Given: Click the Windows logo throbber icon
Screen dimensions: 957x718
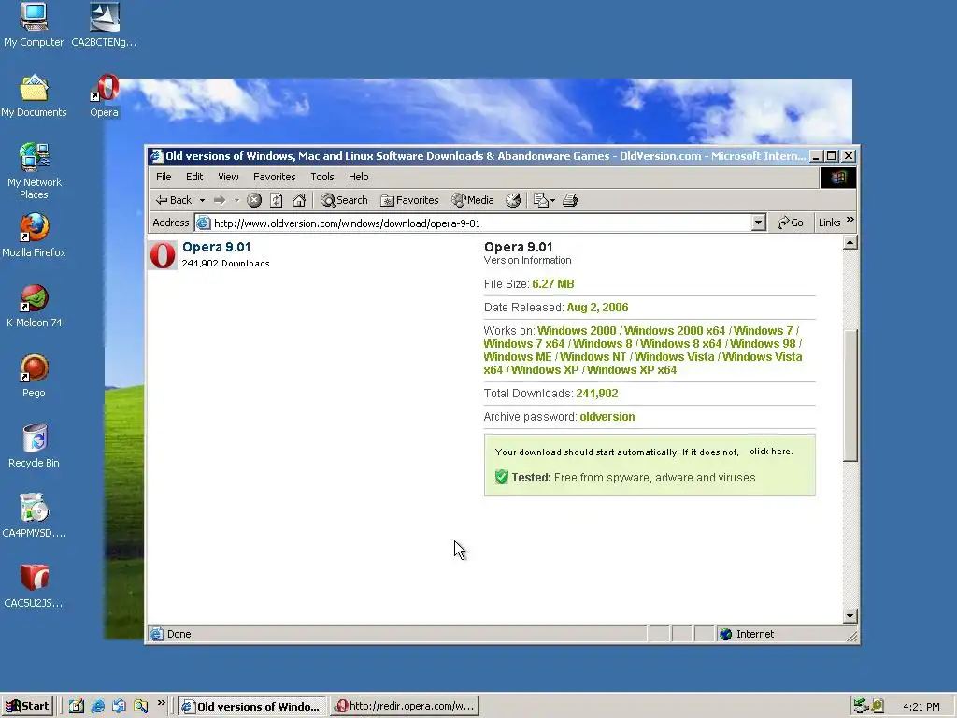Looking at the screenshot, I should (838, 178).
